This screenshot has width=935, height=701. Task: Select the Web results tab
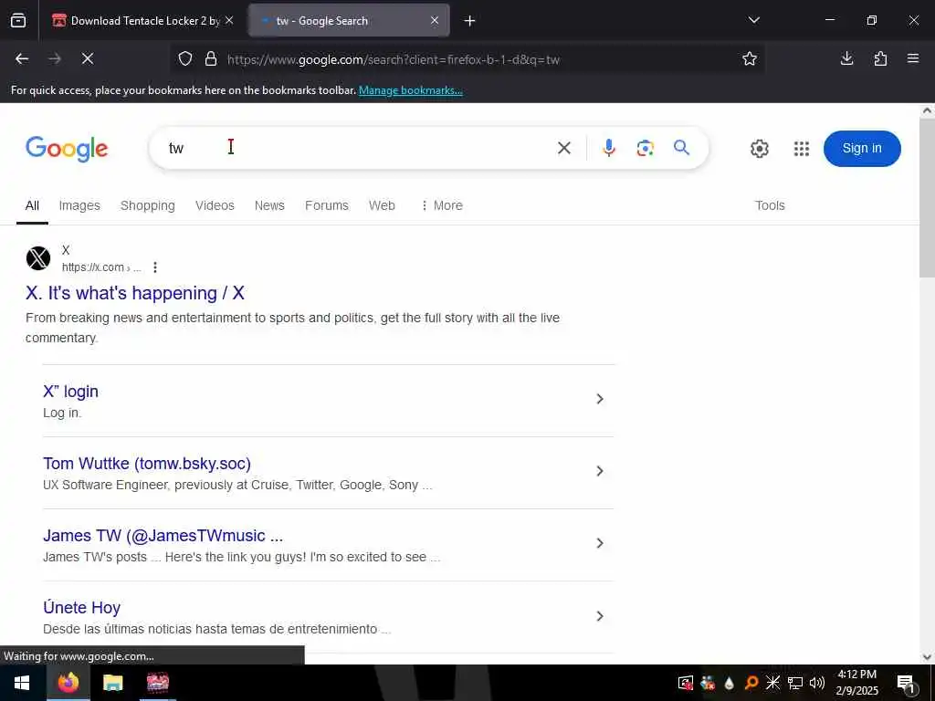pos(382,205)
